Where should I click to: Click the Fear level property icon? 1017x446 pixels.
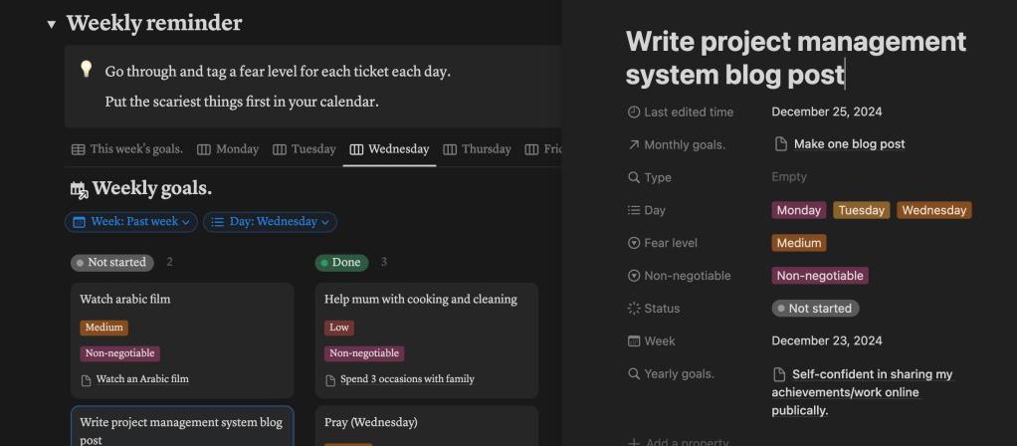pos(634,243)
